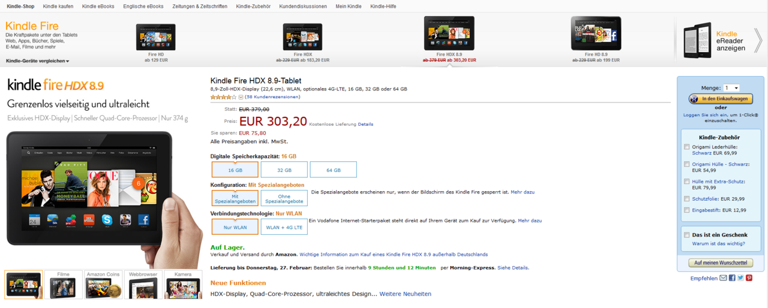
Task: Check Origami Hülle - Schwarz box
Action: (x=687, y=164)
